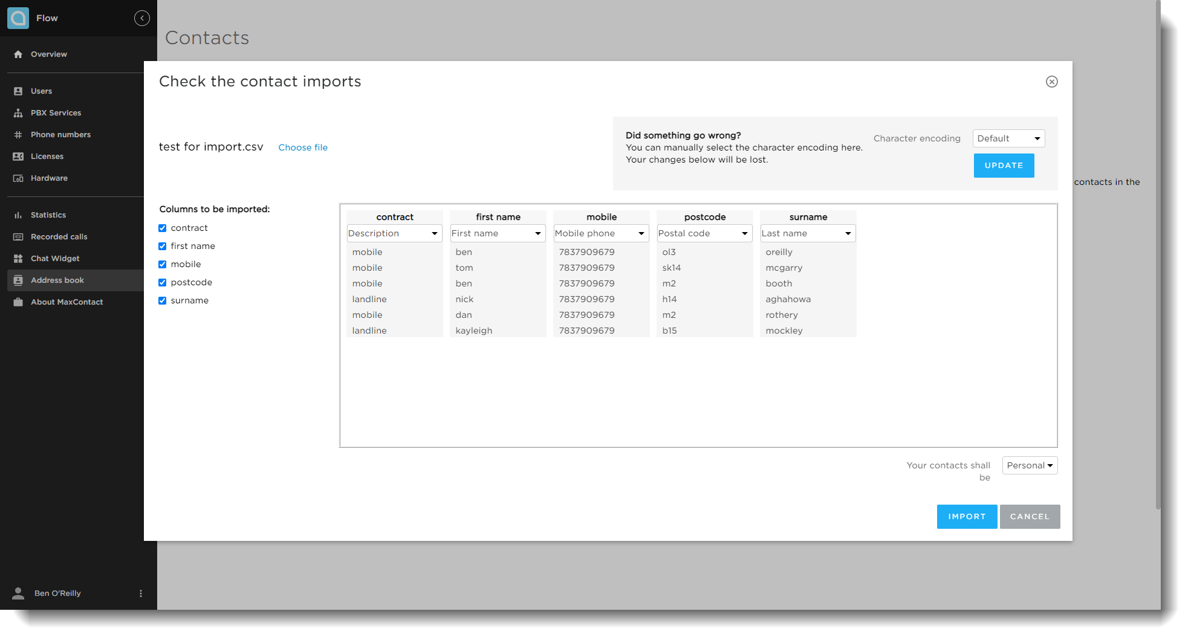Uncheck the postcode column checkbox

click(163, 282)
